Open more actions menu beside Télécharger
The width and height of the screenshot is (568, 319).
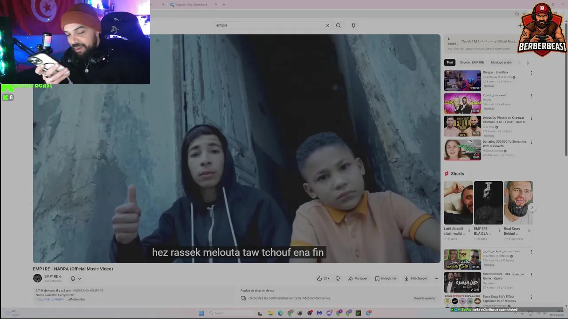click(436, 278)
